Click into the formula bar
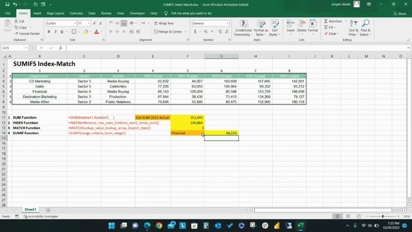 pos(236,48)
